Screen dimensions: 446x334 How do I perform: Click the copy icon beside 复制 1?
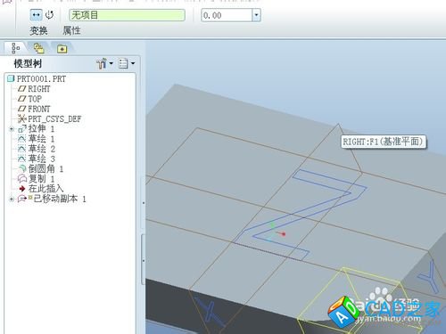coord(22,179)
